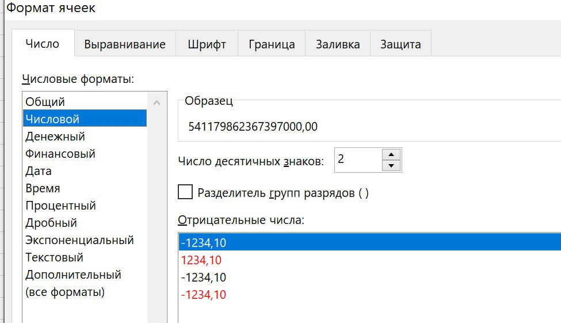Image resolution: width=561 pixels, height=323 pixels.
Task: Go to the Граница tab
Action: tap(272, 44)
